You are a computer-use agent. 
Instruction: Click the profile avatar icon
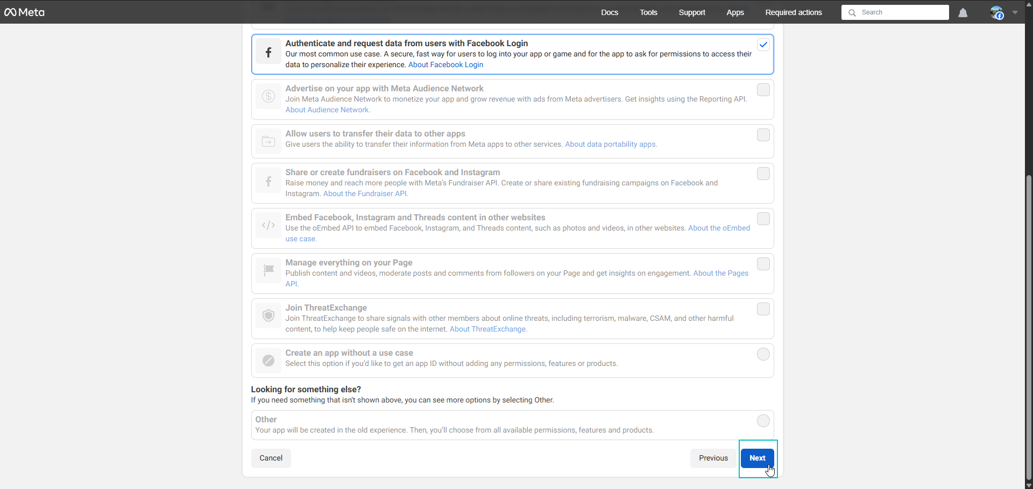(x=996, y=13)
